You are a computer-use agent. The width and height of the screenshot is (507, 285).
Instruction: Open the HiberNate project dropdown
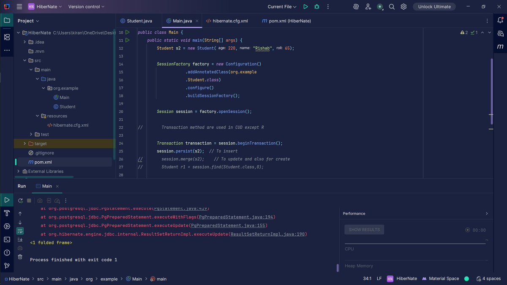(x=45, y=7)
